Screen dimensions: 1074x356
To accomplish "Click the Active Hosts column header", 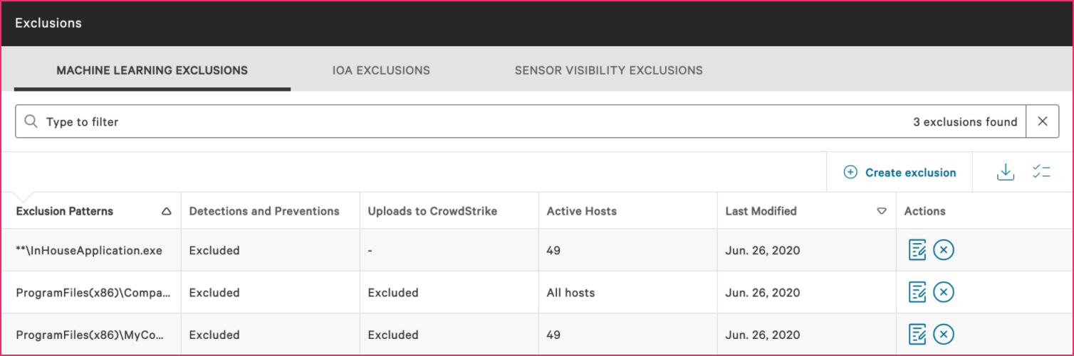I will tap(582, 211).
